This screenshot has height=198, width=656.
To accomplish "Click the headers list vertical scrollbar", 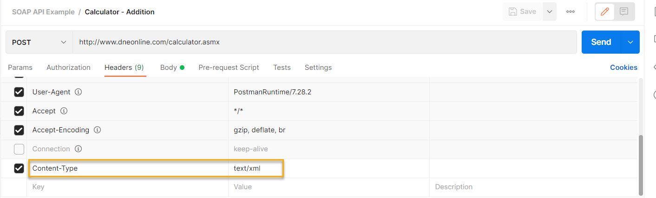I will (x=641, y=164).
